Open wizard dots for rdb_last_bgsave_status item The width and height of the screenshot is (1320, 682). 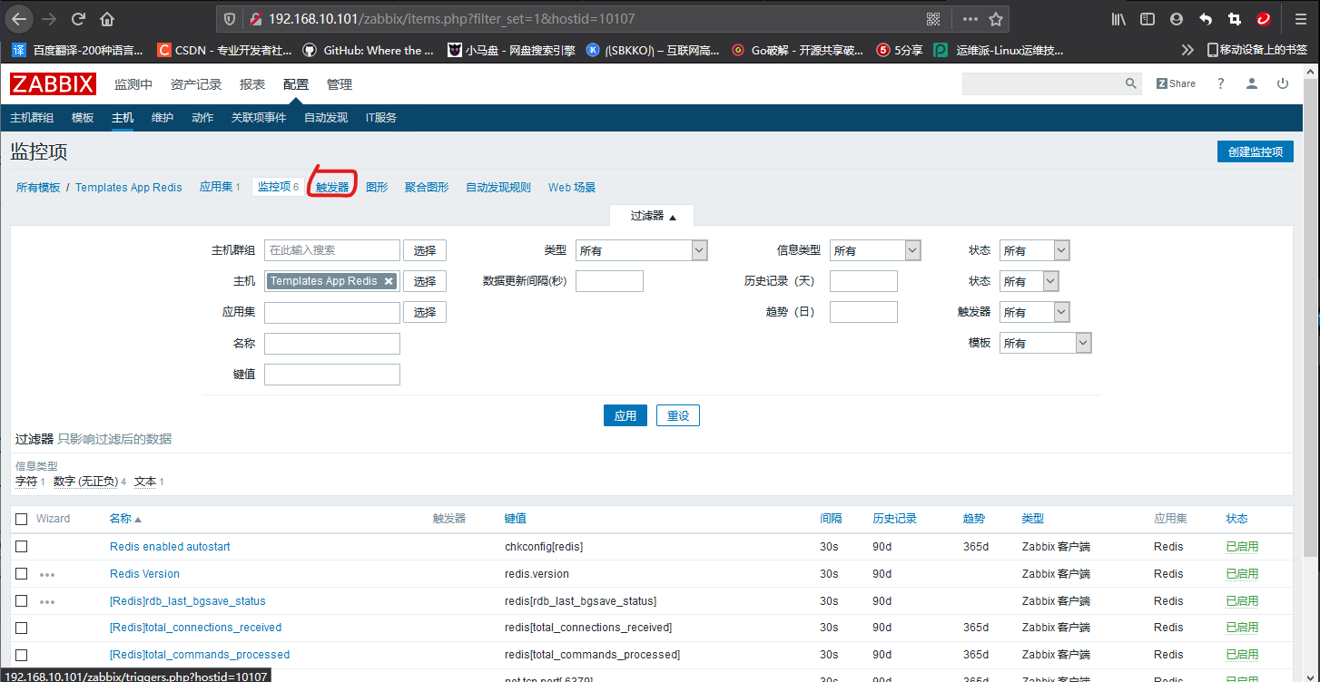[47, 601]
